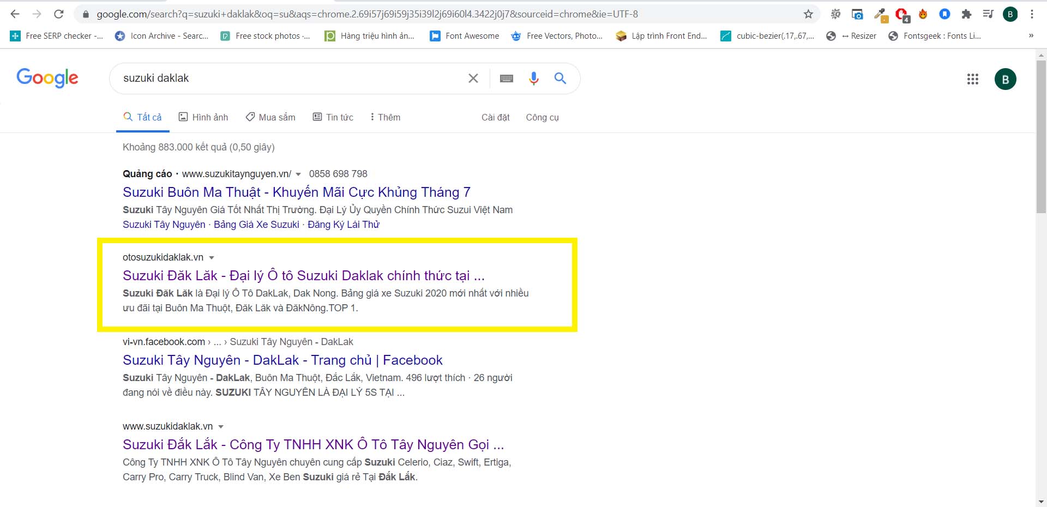The width and height of the screenshot is (1047, 507).
Task: Click the gear-like extension icon
Action: (x=835, y=14)
